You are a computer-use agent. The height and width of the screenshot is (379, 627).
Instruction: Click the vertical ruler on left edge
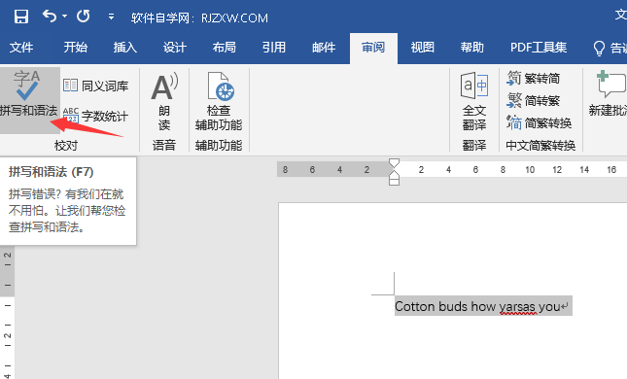click(x=7, y=312)
